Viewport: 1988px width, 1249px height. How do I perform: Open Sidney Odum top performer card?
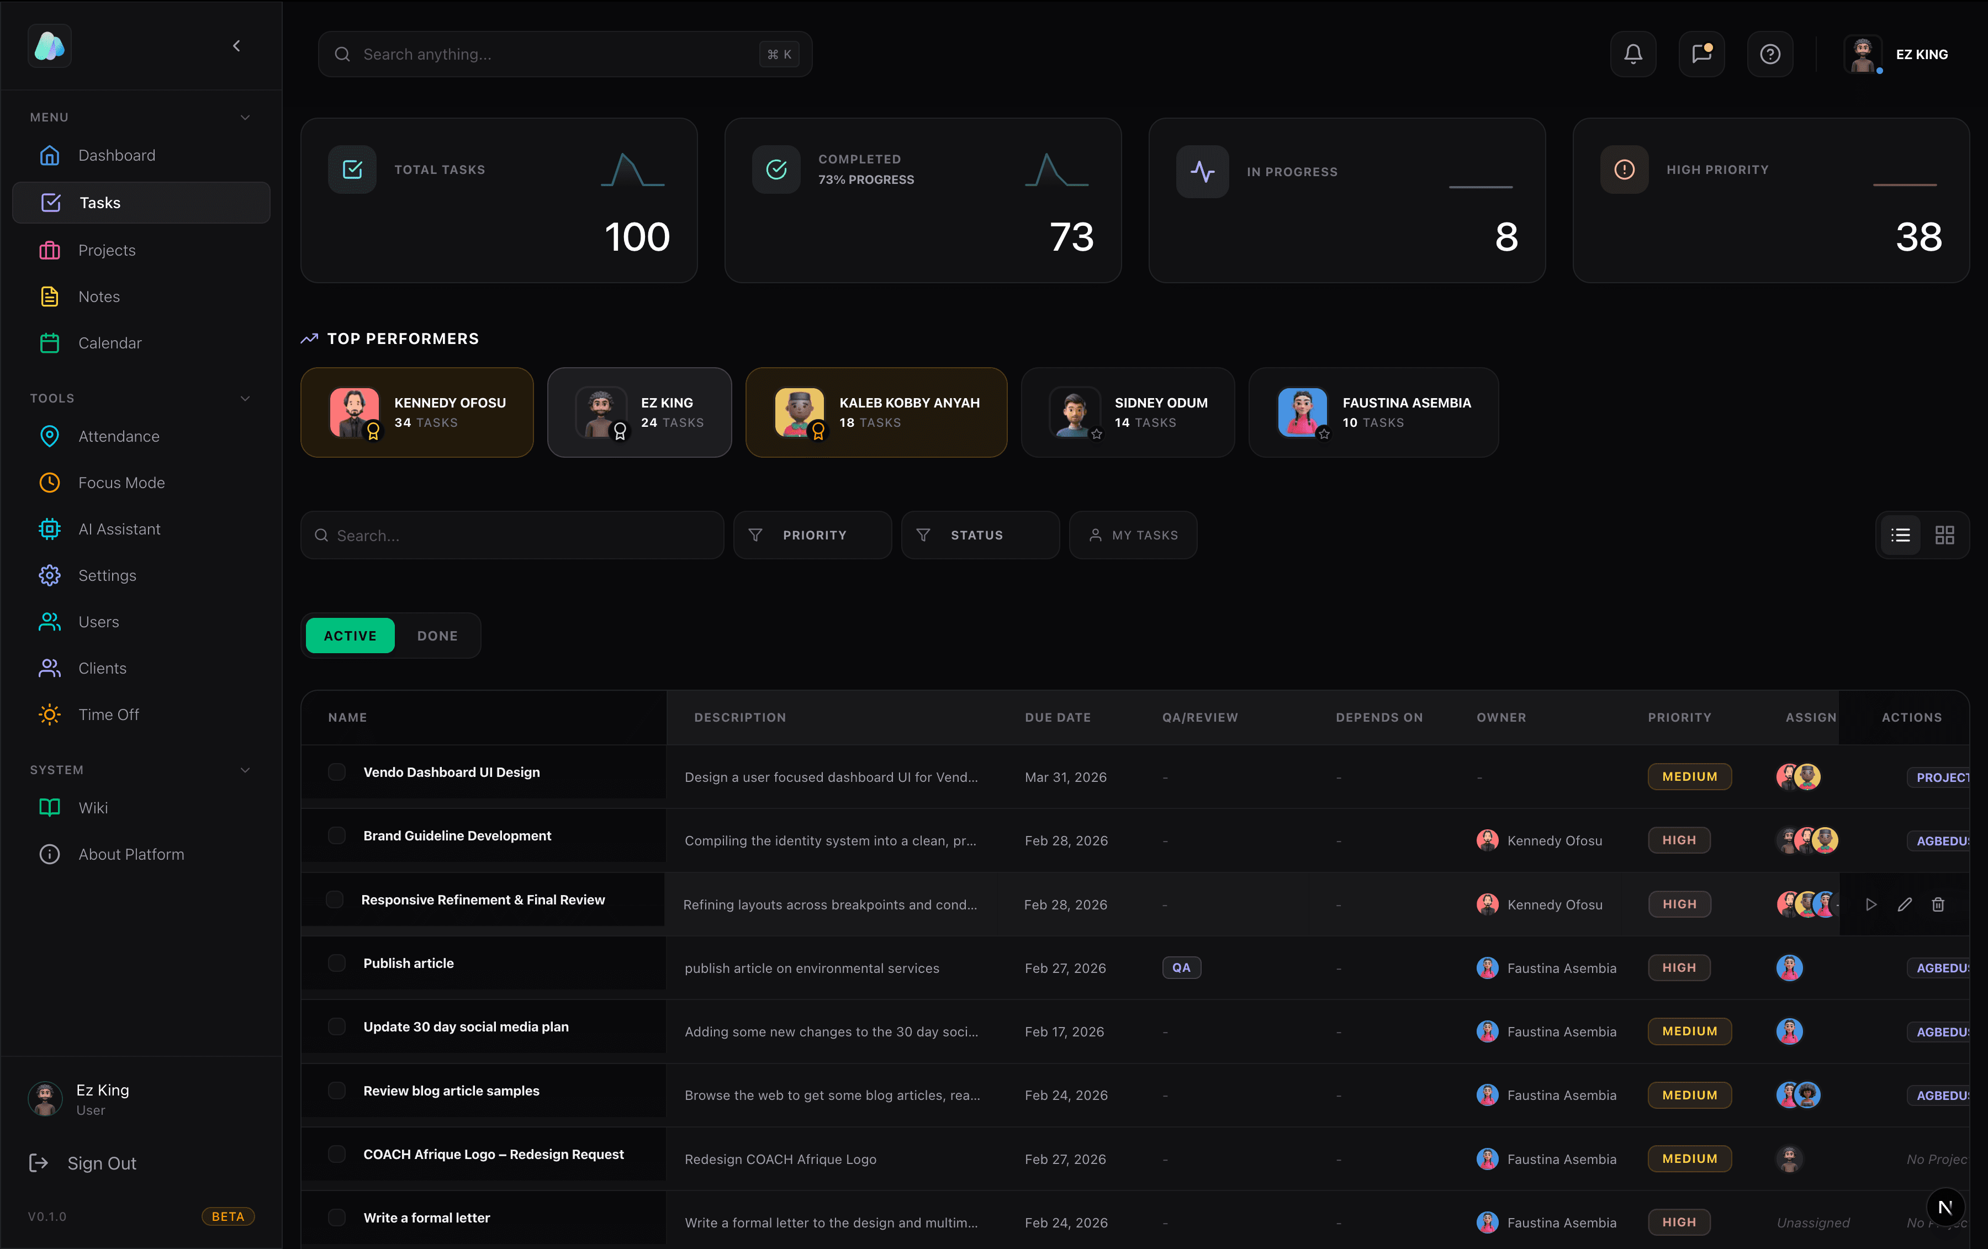1128,412
